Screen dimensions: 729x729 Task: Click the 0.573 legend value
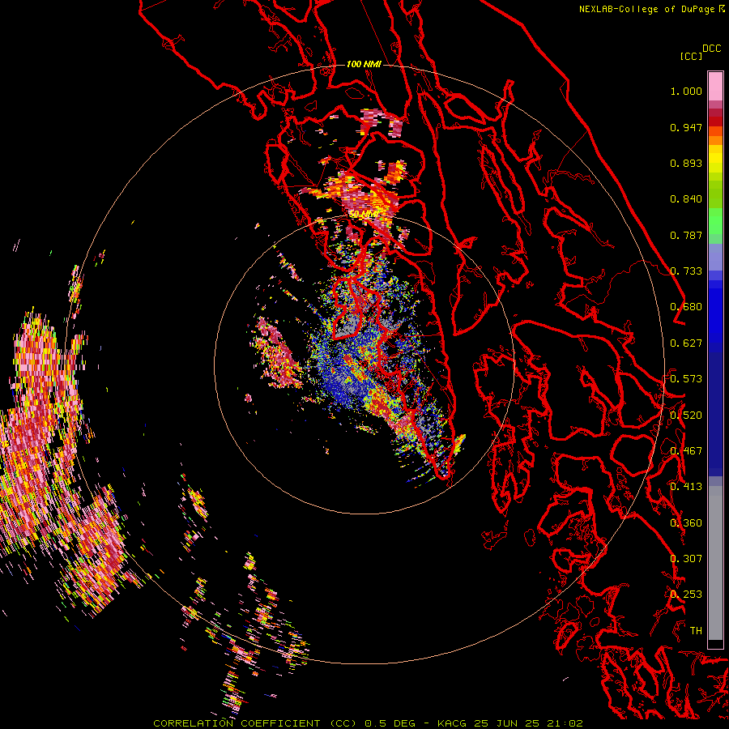click(x=686, y=379)
